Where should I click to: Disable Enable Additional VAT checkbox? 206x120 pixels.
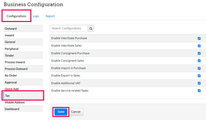[x=199, y=83]
